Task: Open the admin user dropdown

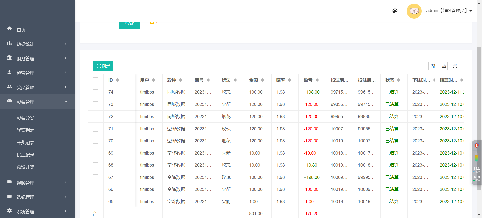Action: [449, 11]
